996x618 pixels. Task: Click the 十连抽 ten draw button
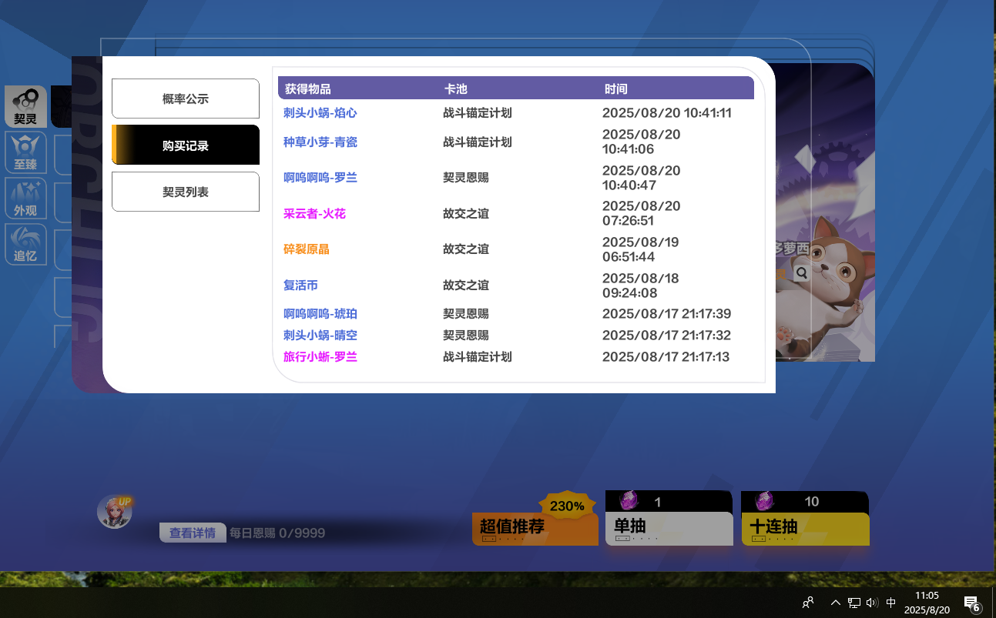click(806, 528)
